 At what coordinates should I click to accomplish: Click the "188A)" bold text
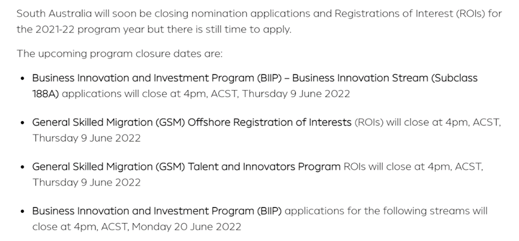tap(46, 94)
